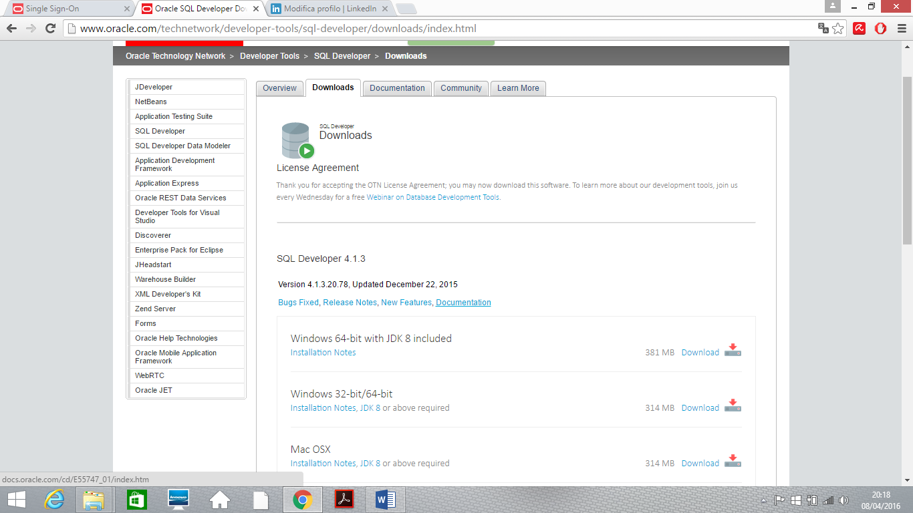Open Adobe Reader from the taskbar
Viewport: 913px width, 513px height.
(344, 500)
